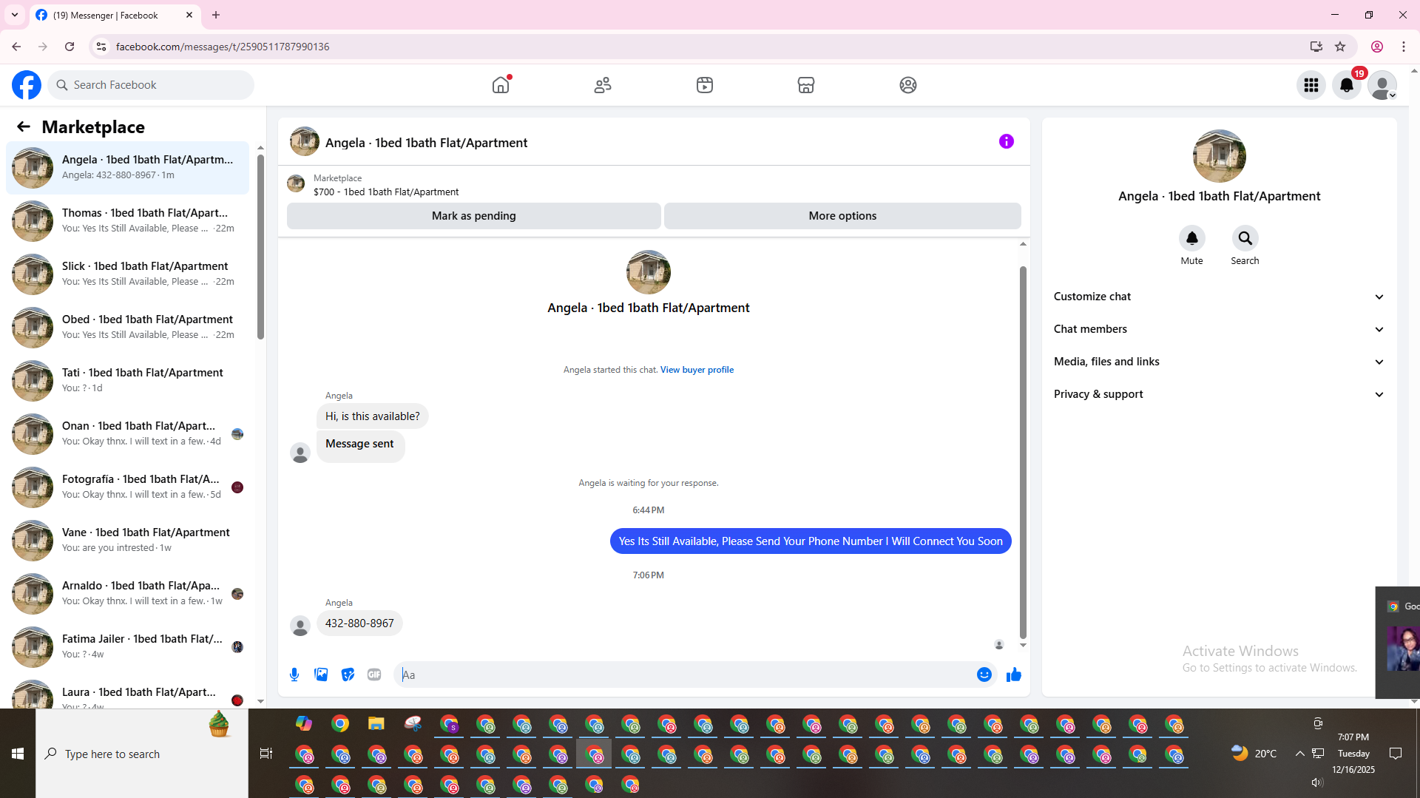This screenshot has width=1420, height=798.
Task: Open the Angela conversation in the list
Action: [127, 168]
